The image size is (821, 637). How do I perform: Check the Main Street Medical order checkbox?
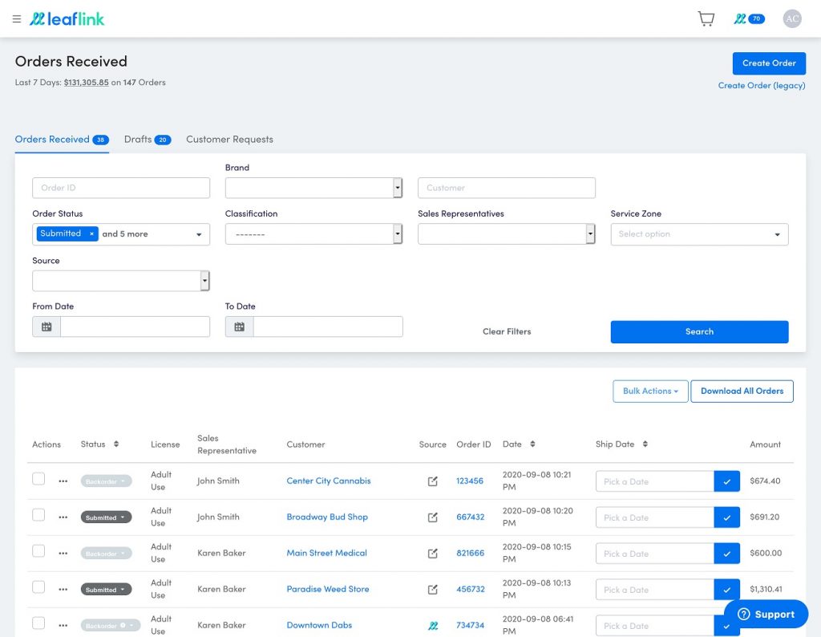38,551
